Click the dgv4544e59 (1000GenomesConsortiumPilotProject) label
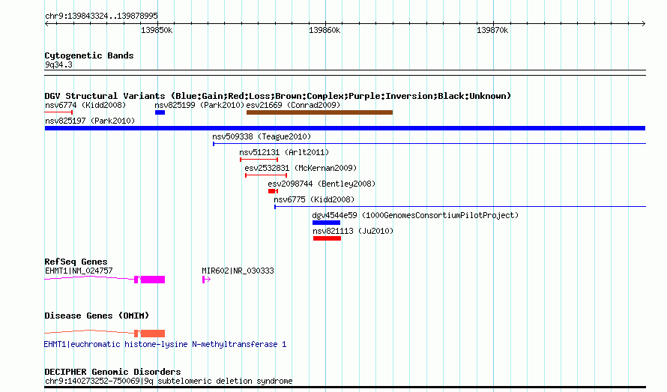The height and width of the screenshot is (392, 667). click(416, 215)
